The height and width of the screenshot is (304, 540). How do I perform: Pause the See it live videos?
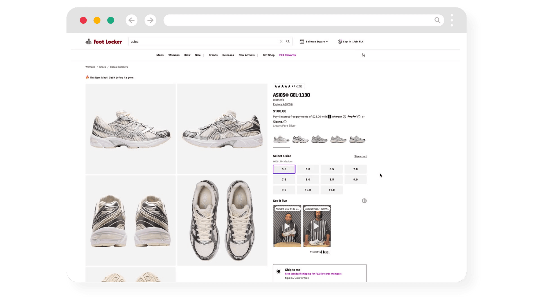pyautogui.click(x=364, y=201)
